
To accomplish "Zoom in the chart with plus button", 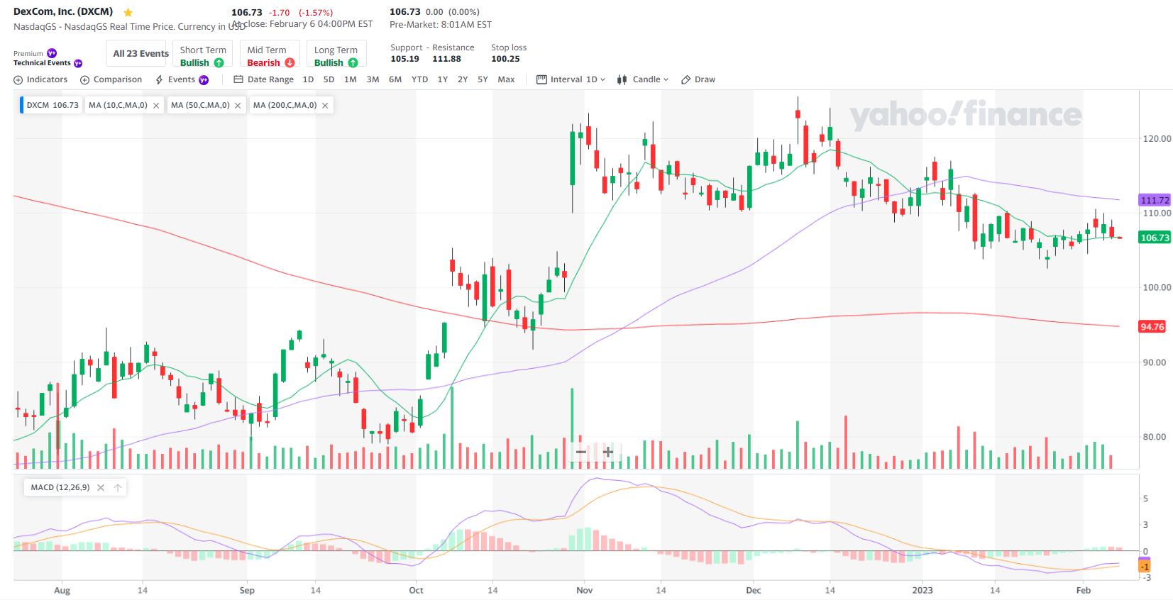I will 608,452.
